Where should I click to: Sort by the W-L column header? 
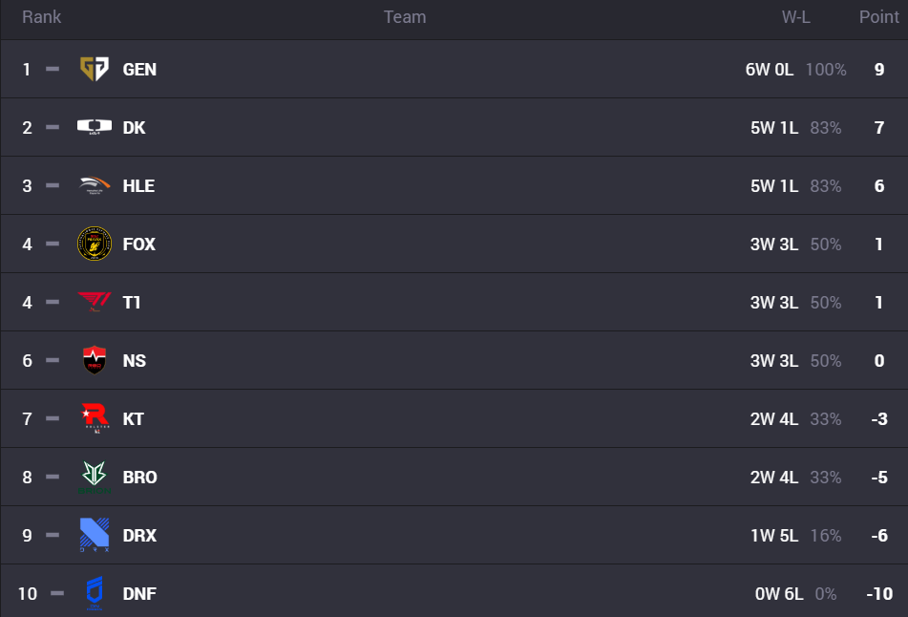pyautogui.click(x=795, y=17)
